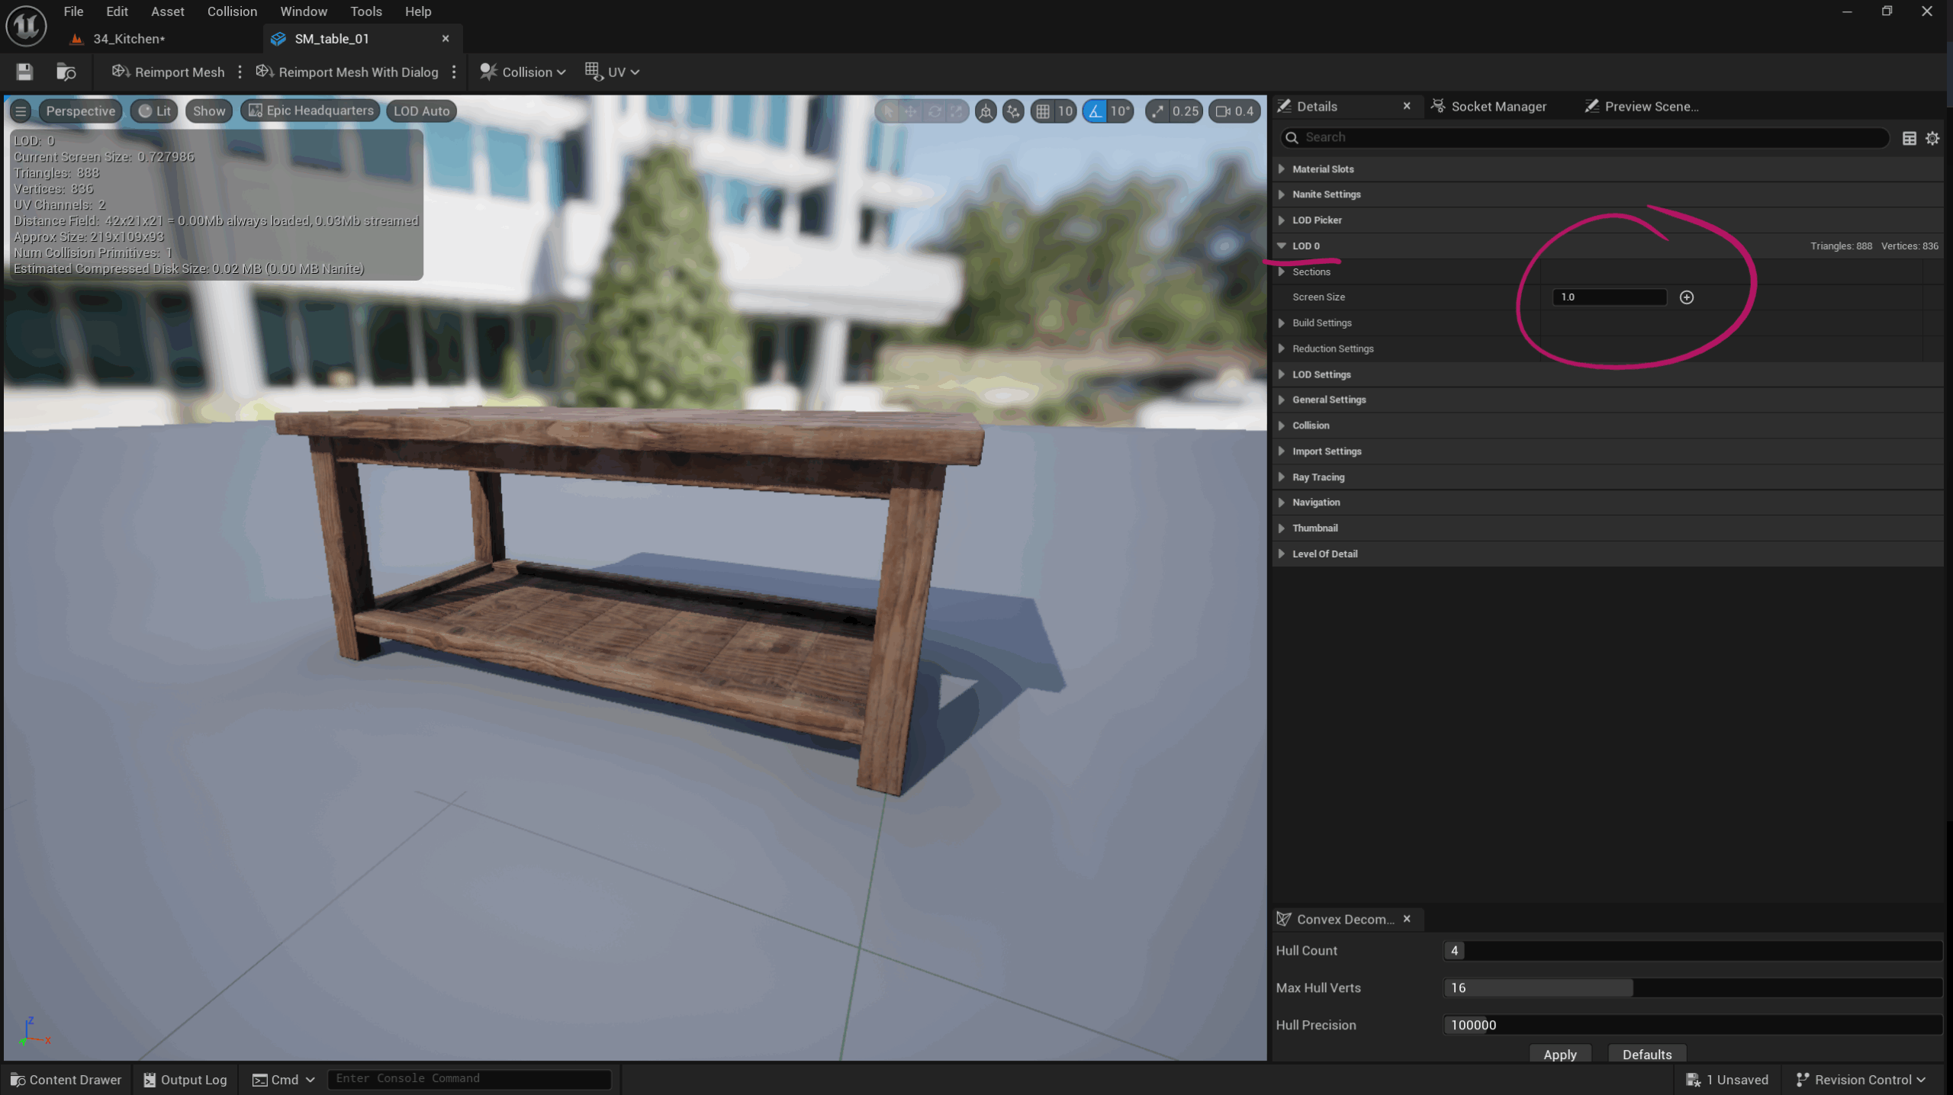Viewport: 1953px width, 1095px height.
Task: Open grid snap size value 10
Action: click(x=1065, y=111)
